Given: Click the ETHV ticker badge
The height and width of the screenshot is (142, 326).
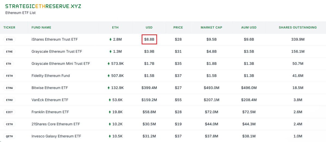Looking at the screenshot, I should tap(9, 100).
